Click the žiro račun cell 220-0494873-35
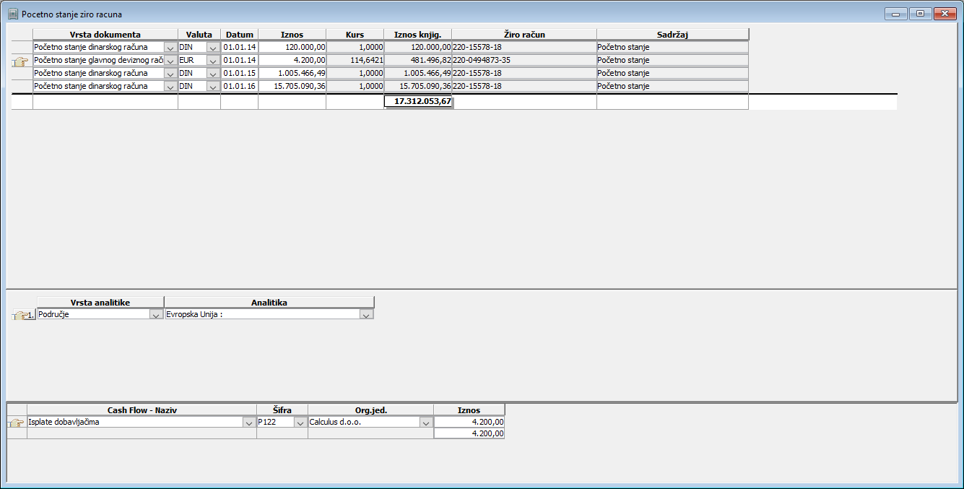Screen dimensions: 964x489 point(524,60)
